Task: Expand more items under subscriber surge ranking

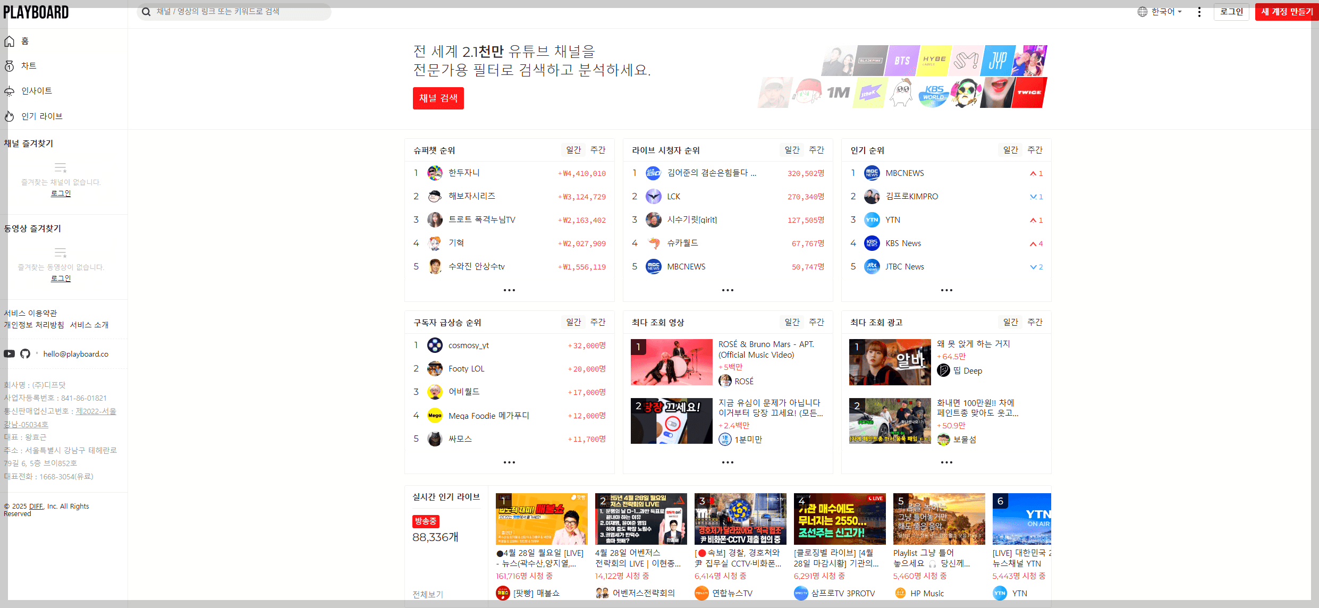Action: click(x=509, y=462)
